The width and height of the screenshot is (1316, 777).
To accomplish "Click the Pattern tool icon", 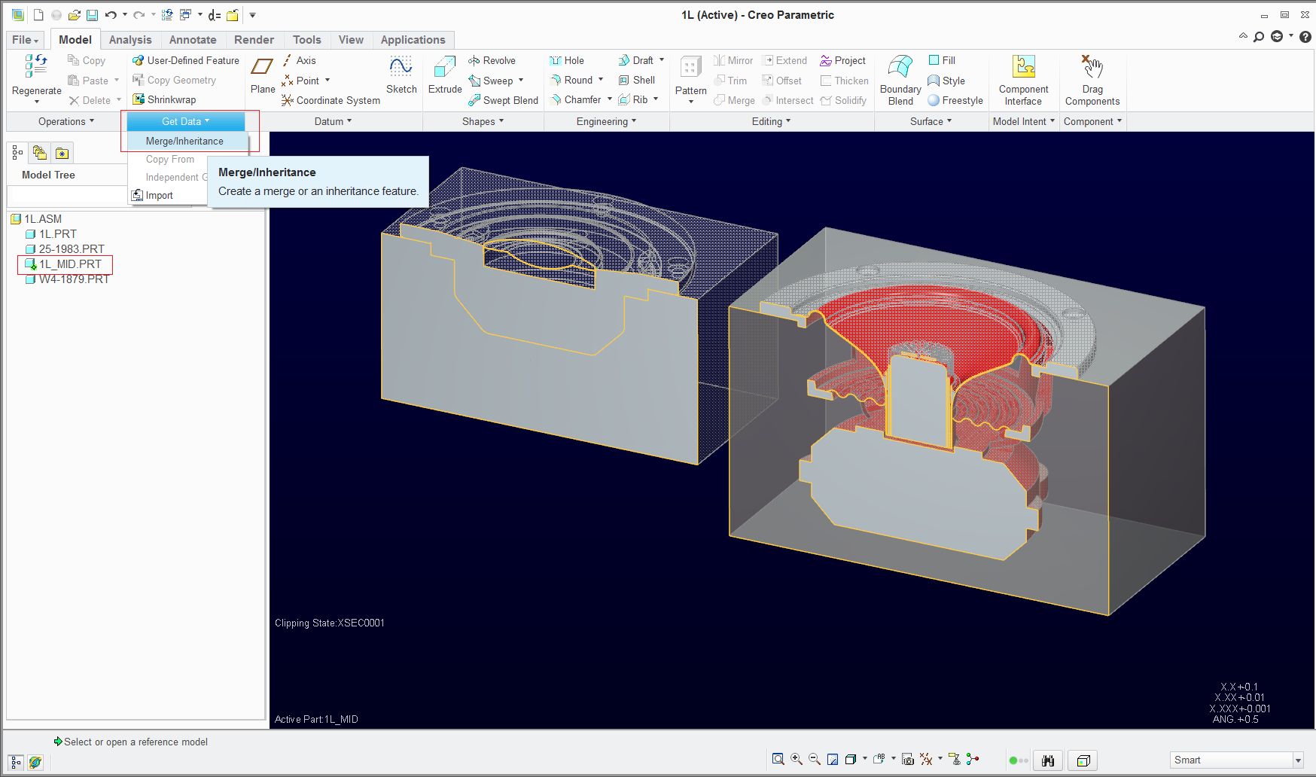I will tap(690, 67).
